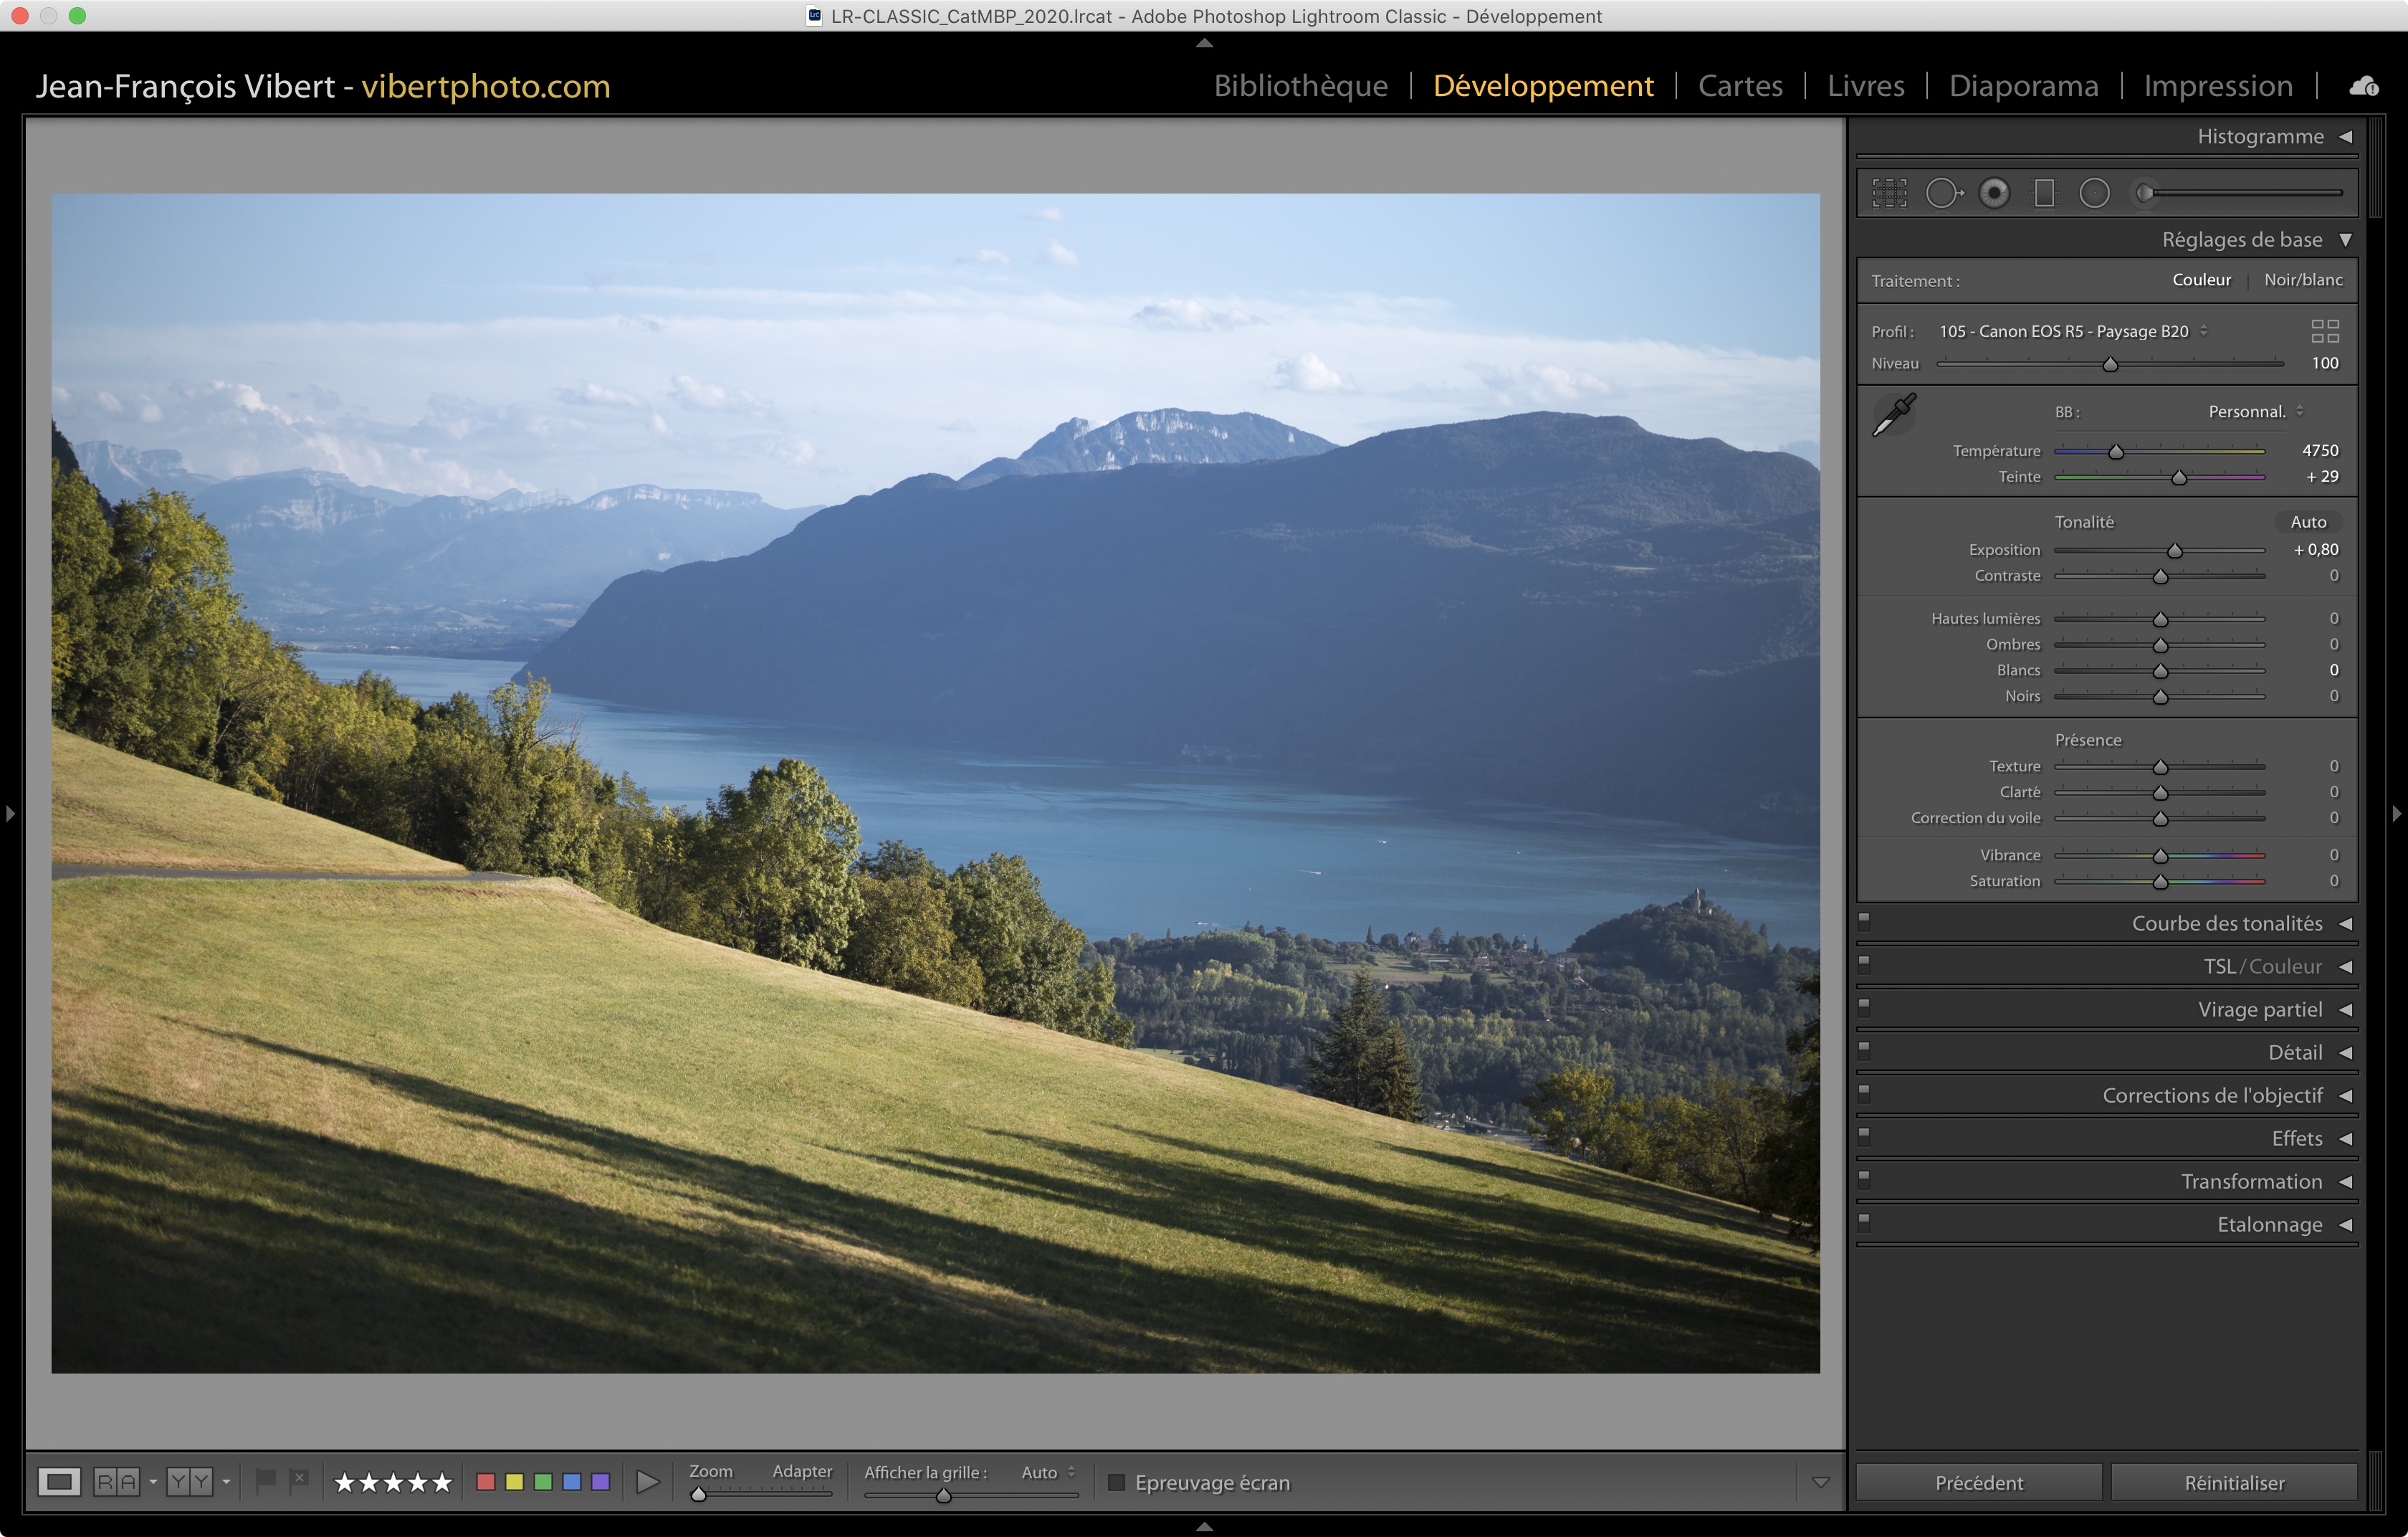Image resolution: width=2408 pixels, height=1537 pixels.
Task: Switch treatment to Noir/blanc
Action: (x=2303, y=280)
